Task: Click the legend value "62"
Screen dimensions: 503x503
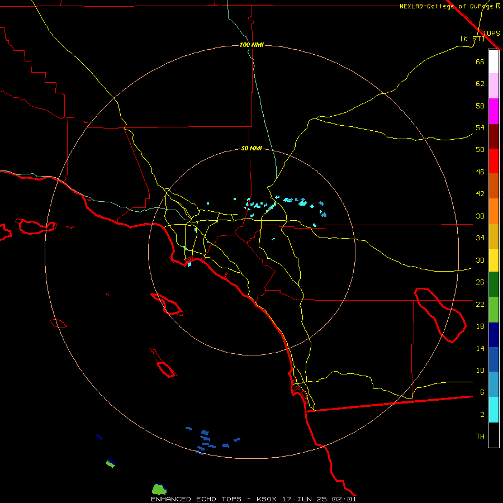Action: [x=480, y=84]
